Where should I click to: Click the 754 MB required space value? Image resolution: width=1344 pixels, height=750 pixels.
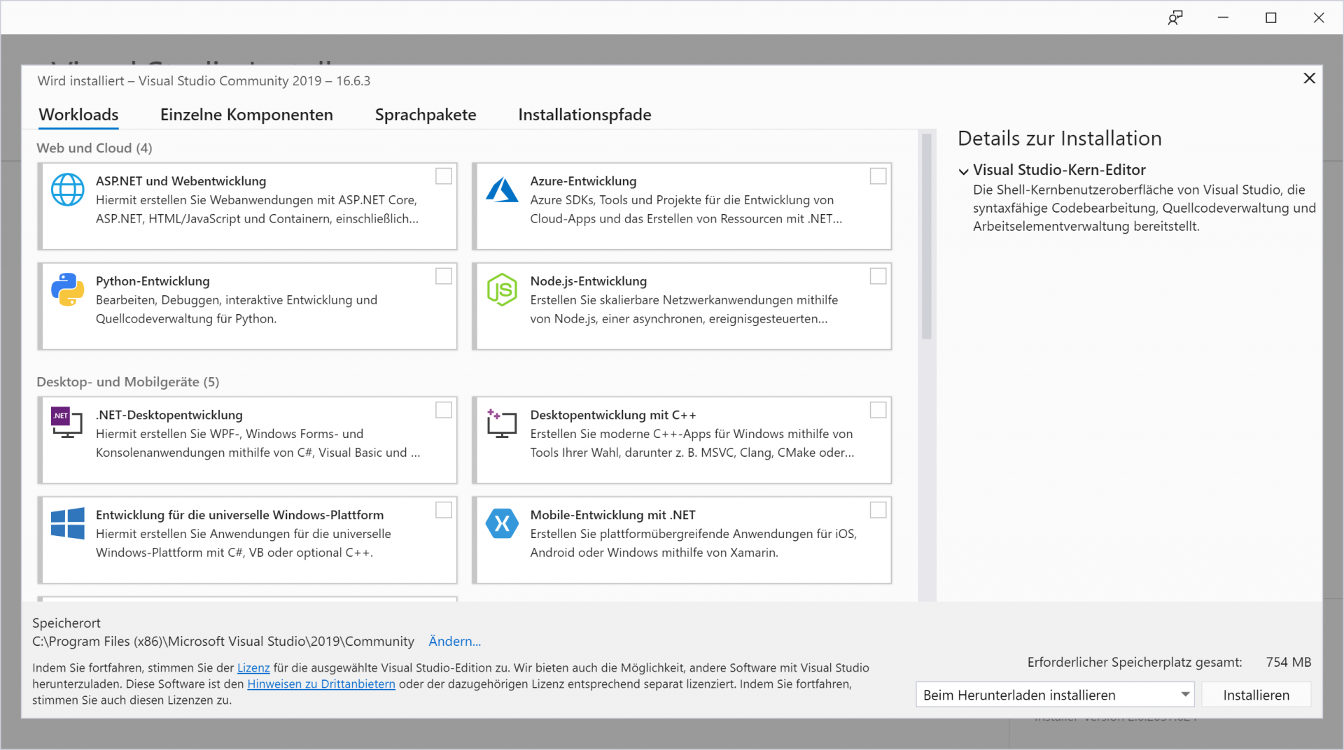pos(1288,662)
